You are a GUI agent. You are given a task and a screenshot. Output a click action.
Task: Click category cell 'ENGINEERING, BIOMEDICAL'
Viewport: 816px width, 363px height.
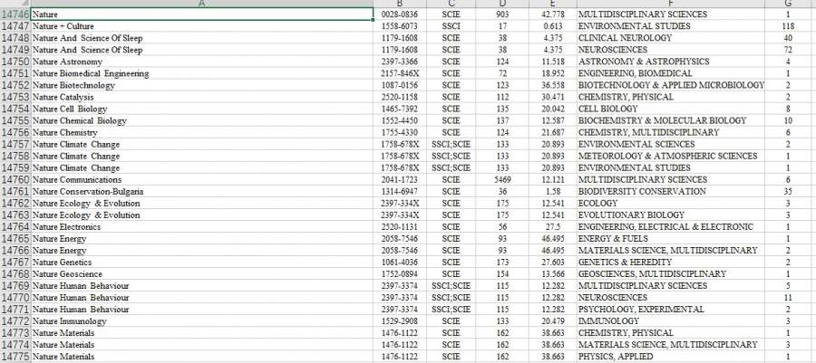[x=671, y=73]
